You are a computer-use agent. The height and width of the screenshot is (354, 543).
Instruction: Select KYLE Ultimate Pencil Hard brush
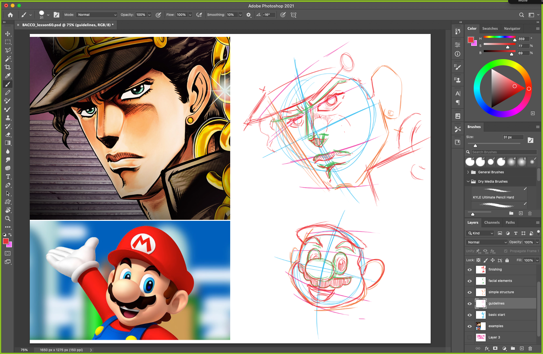[x=499, y=193]
